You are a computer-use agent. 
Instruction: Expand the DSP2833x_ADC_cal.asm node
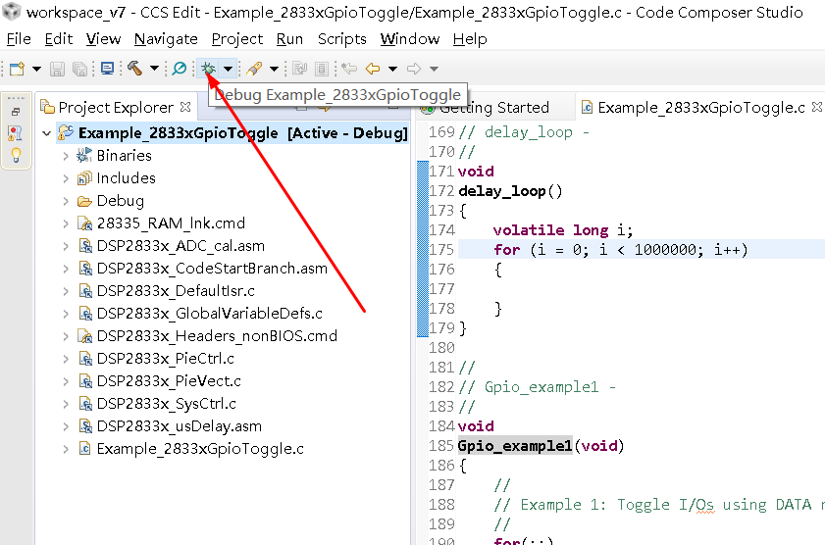click(x=66, y=246)
